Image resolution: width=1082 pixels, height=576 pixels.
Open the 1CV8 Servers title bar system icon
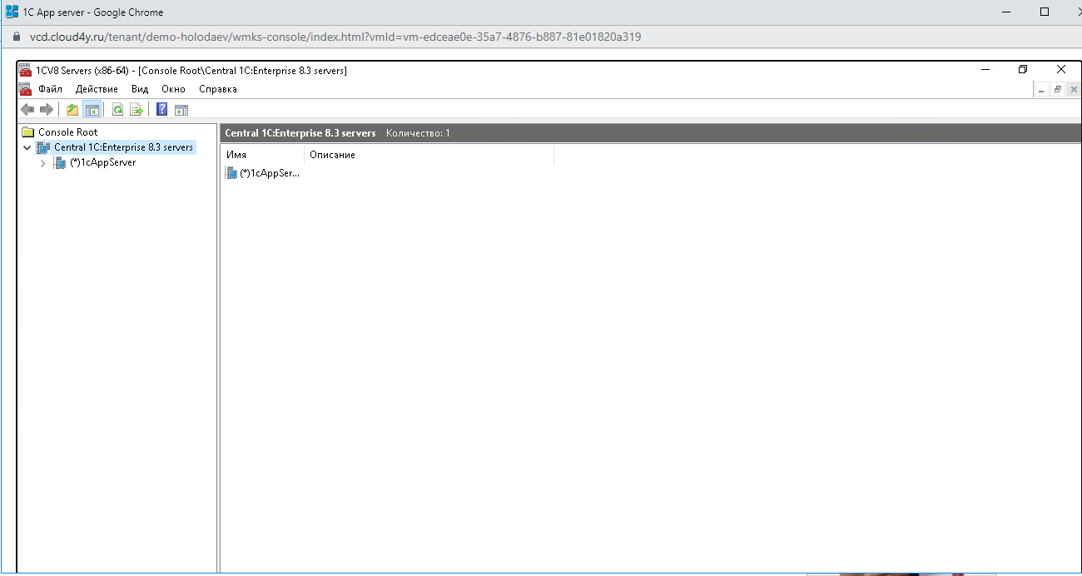click(x=26, y=71)
